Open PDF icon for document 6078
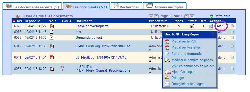Screen dimensions: 250x92 [x=52, y=26]
